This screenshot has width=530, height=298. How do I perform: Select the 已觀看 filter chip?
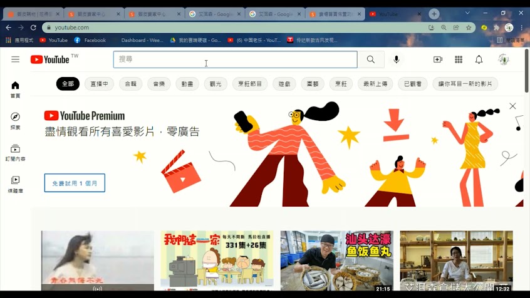(x=413, y=84)
